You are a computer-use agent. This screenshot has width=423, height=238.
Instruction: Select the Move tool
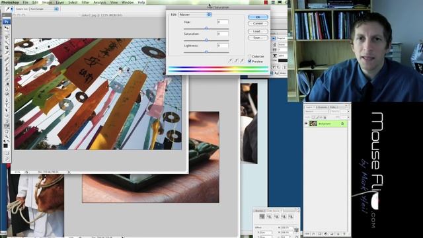7,28
